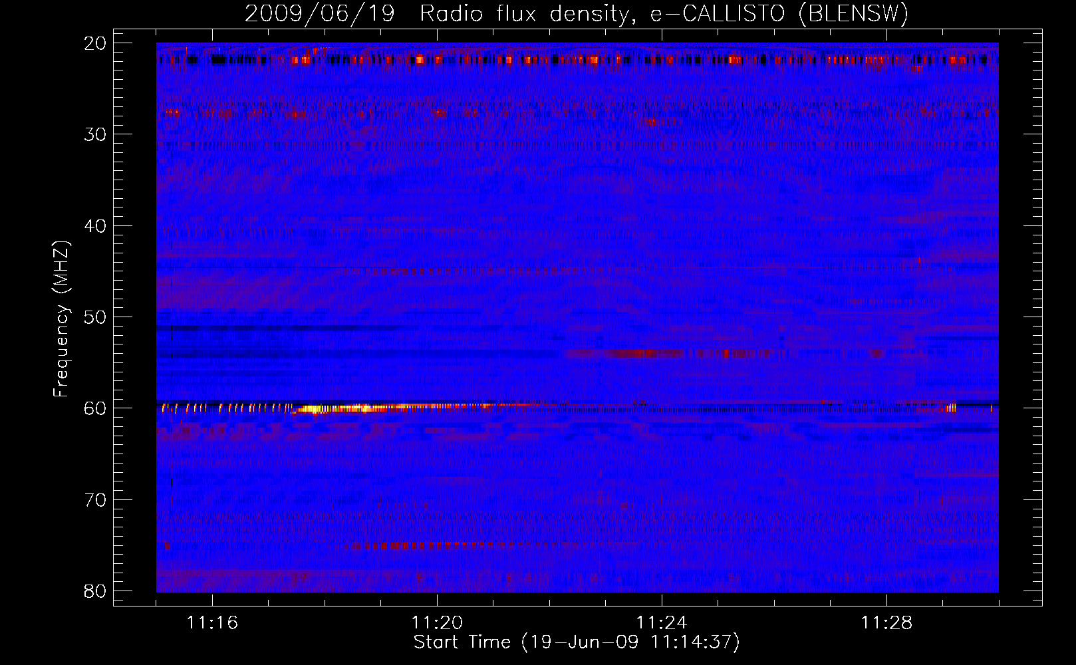Screen dimensions: 1076x665
Task: Click the 80 MHz frequency tick label
Action: click(x=95, y=591)
